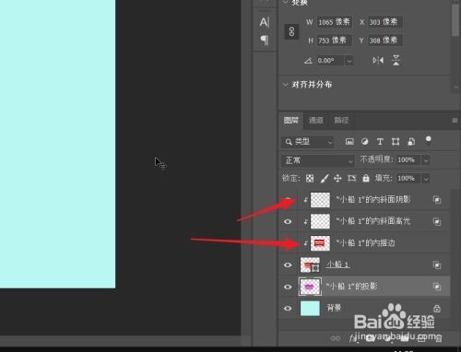Screen dimensions: 461x352
Task: Switch to the 路径 tab
Action: pos(341,120)
